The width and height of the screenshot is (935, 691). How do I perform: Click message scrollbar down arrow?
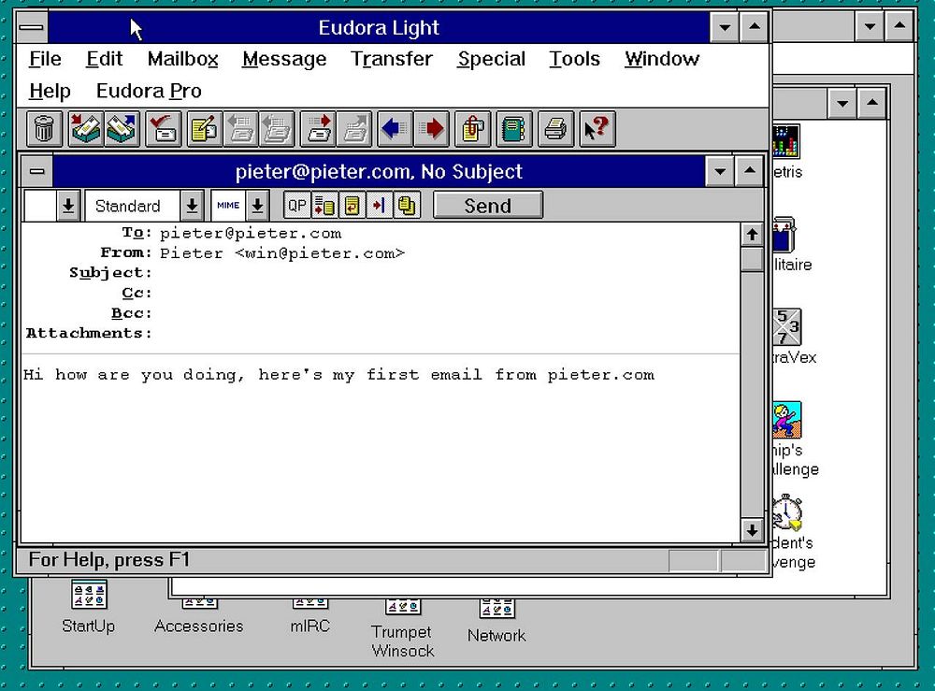tap(752, 530)
